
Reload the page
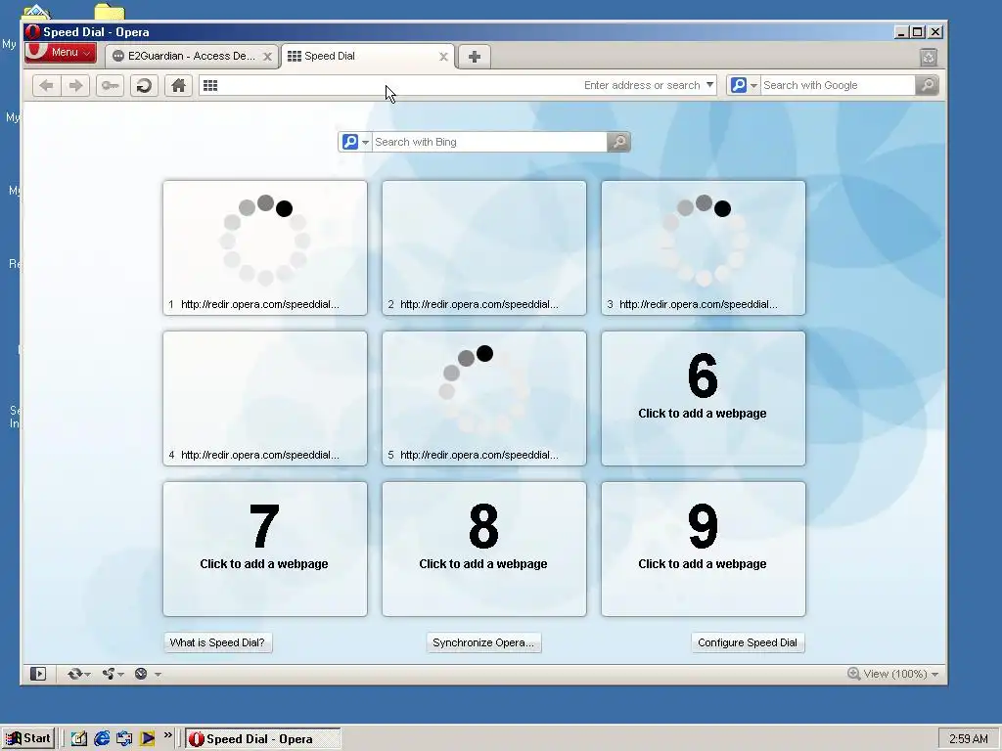click(x=145, y=86)
